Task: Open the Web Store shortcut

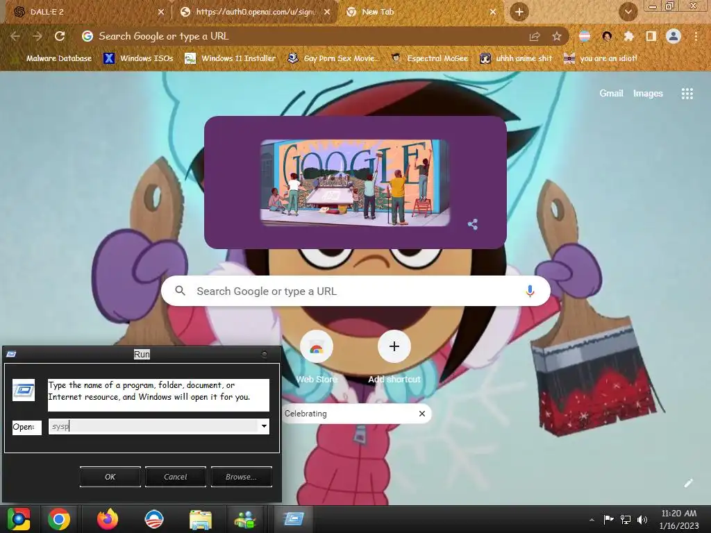Action: [x=317, y=357]
